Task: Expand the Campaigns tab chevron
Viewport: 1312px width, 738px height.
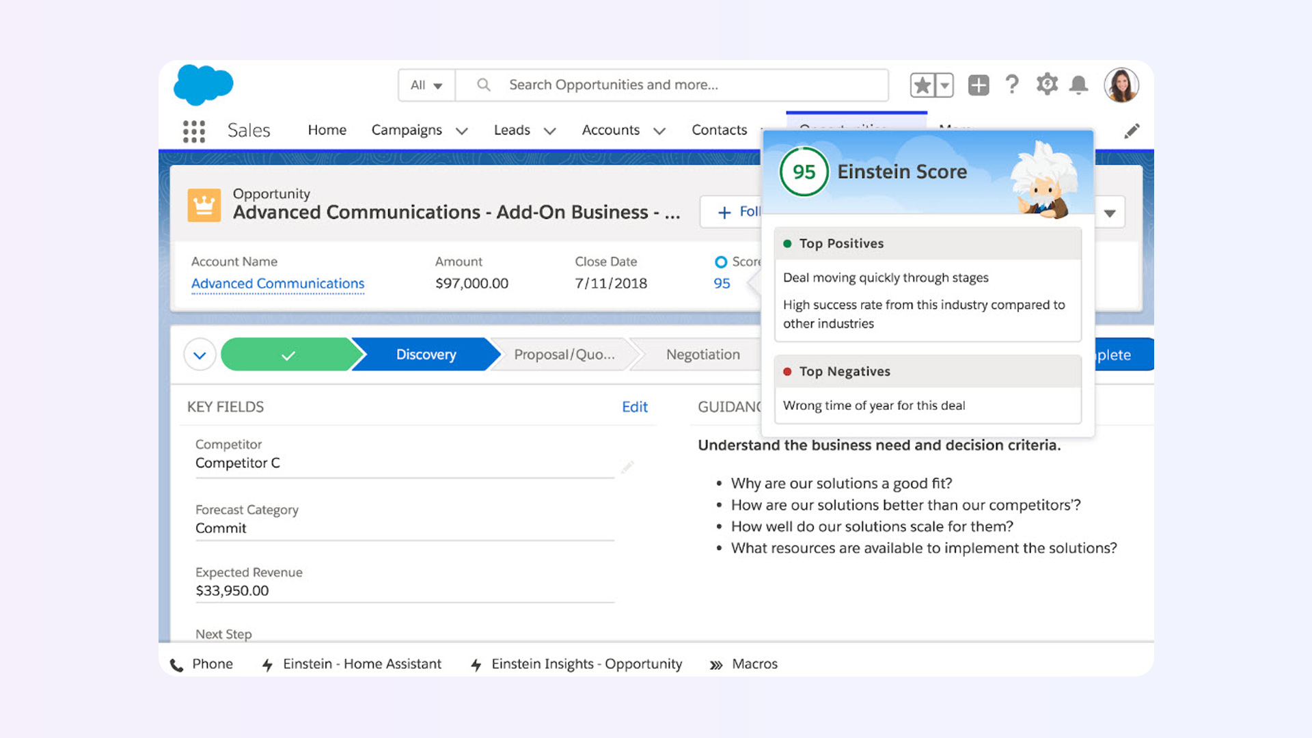Action: click(x=462, y=131)
